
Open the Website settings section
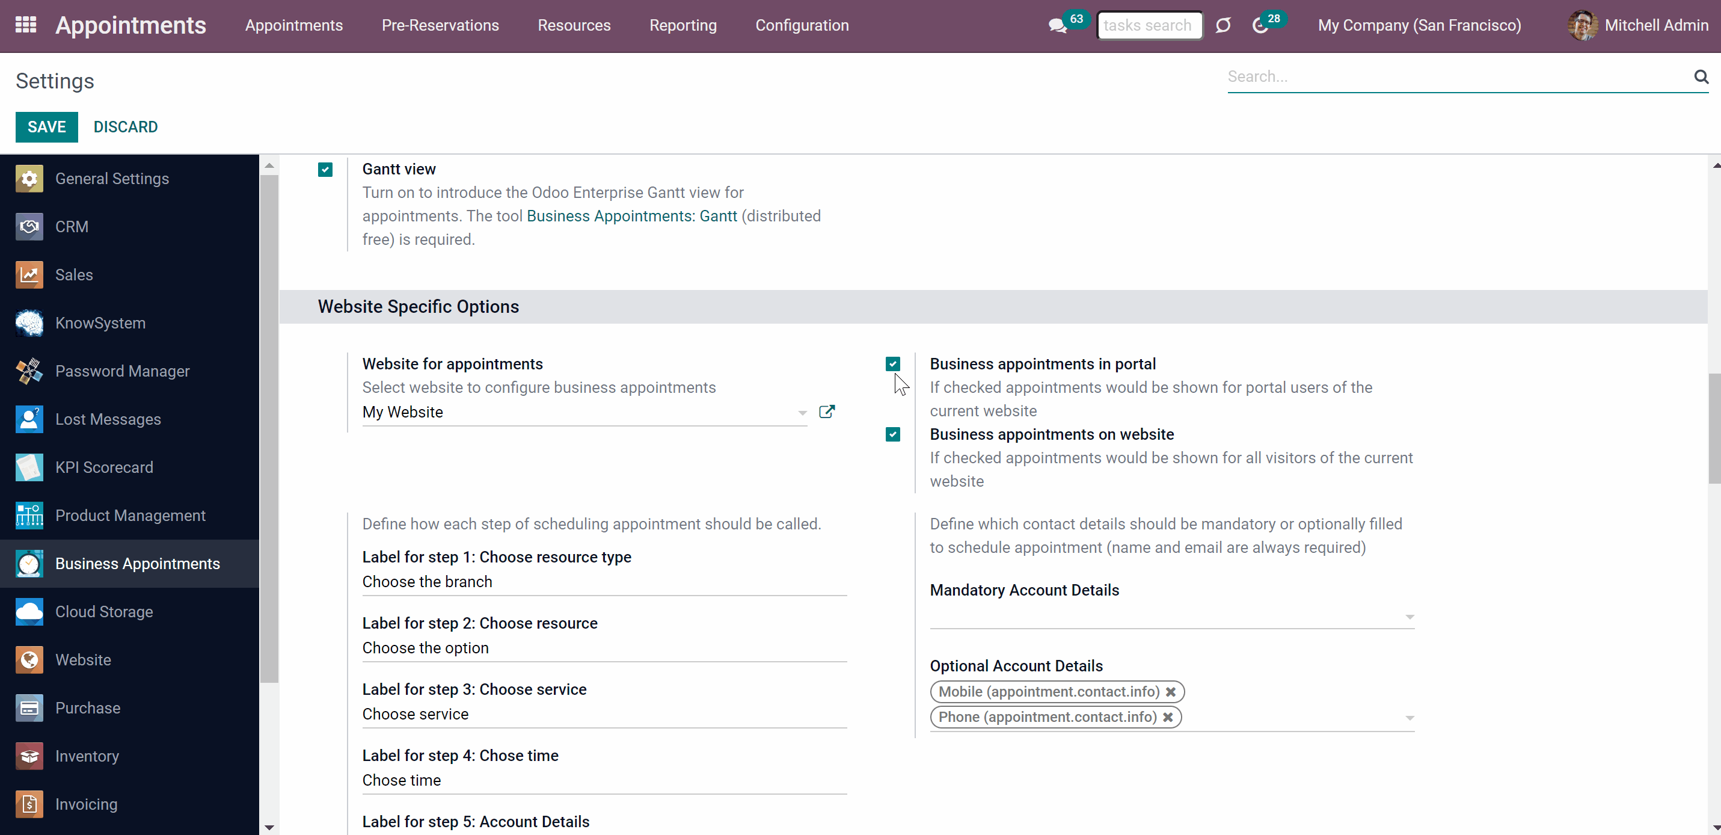coord(130,660)
